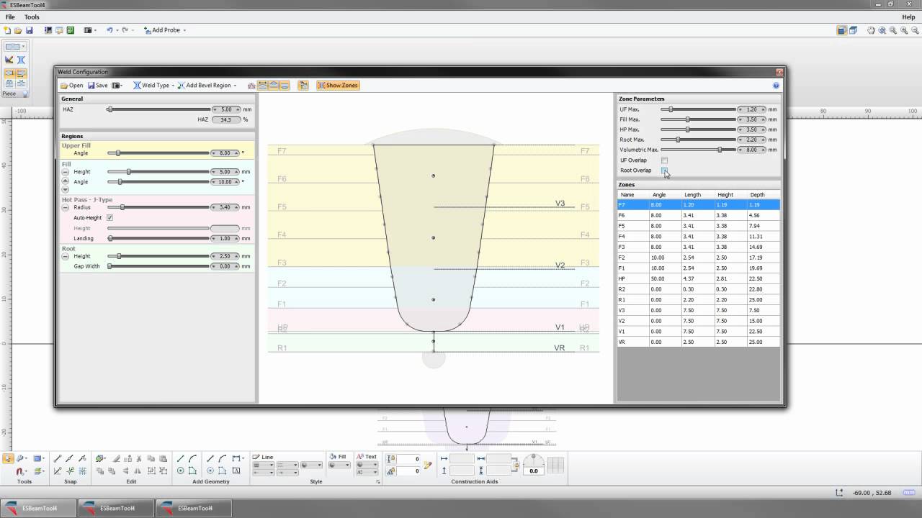Open the Piece shape dropdown in left palette
922x518 pixels.
pyautogui.click(x=15, y=47)
